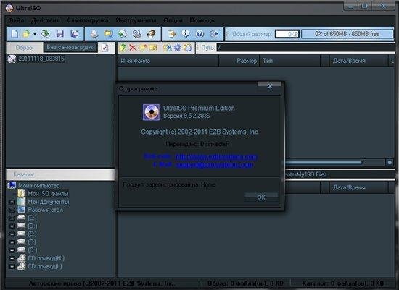399x290 pixels.
Task: Click the Compress ISO disc icon with green arrow
Action: [123, 34]
